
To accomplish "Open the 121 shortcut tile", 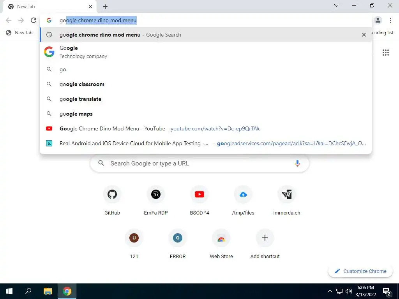I will (x=134, y=244).
